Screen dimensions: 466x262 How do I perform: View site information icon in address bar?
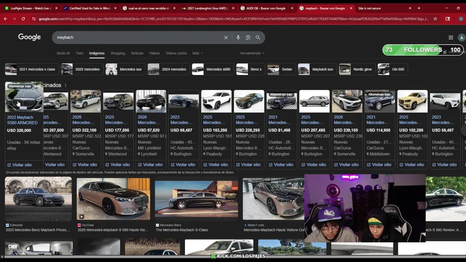coord(34,19)
